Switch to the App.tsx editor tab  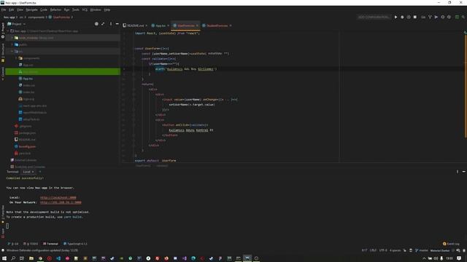161,25
